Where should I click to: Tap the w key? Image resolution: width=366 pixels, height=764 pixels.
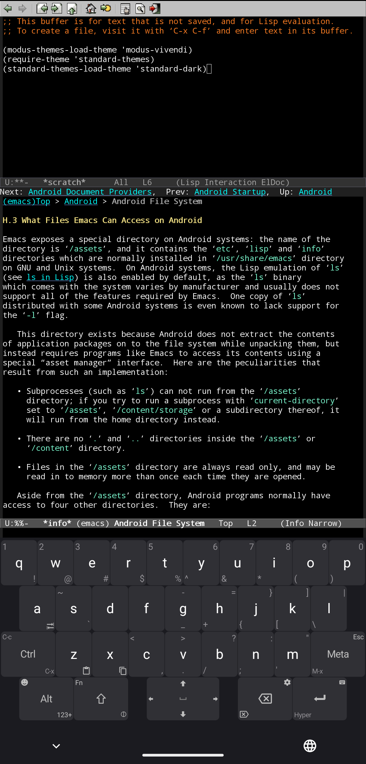pyautogui.click(x=55, y=563)
